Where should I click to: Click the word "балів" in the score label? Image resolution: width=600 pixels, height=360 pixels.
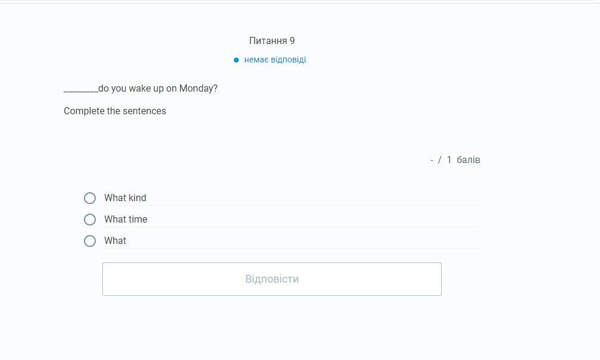(468, 160)
